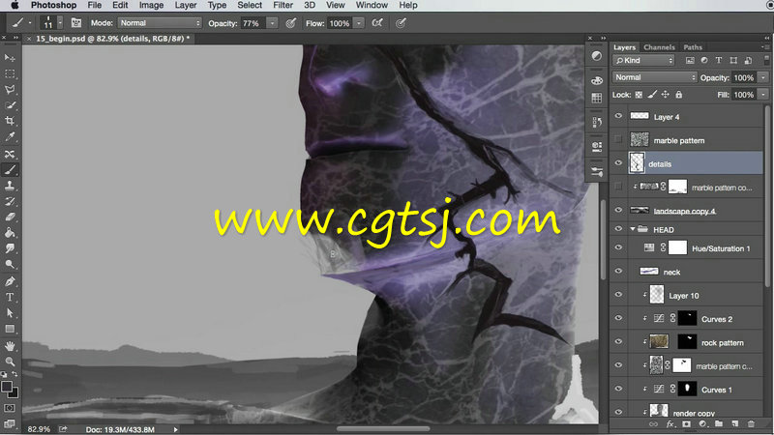Hide Layer 4 visibility eye
Viewport: 774px width, 435px height.
click(618, 116)
